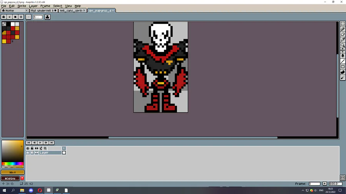Toggle lock for all layers
346x194 pixels.
[x=32, y=148]
